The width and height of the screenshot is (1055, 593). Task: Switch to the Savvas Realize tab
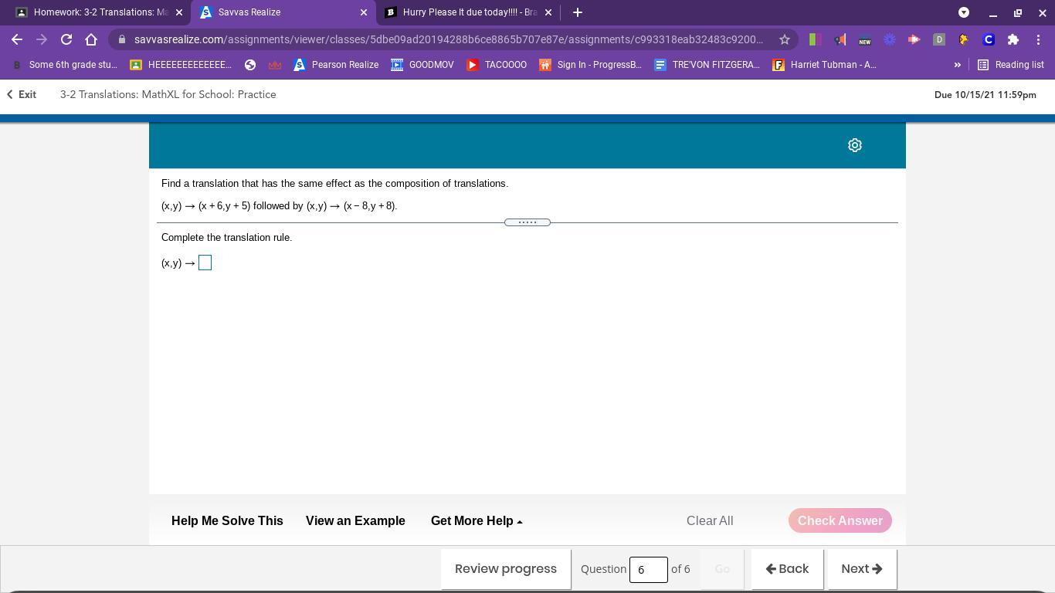(x=283, y=12)
